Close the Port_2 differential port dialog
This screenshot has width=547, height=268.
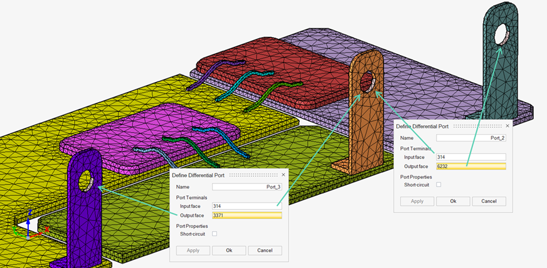click(x=507, y=126)
